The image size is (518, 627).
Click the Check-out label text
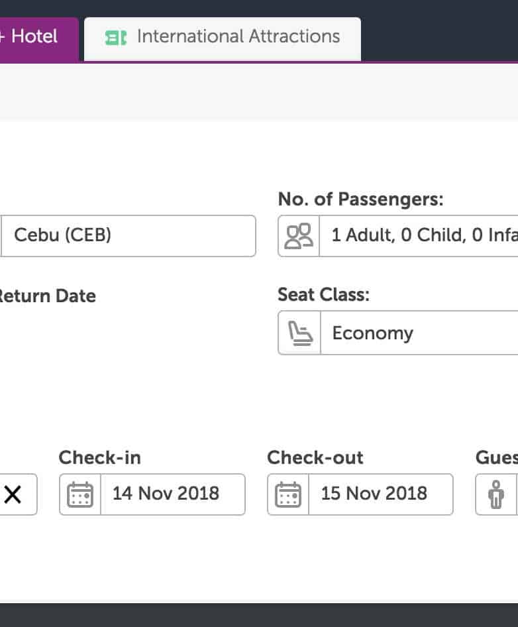pyautogui.click(x=315, y=458)
